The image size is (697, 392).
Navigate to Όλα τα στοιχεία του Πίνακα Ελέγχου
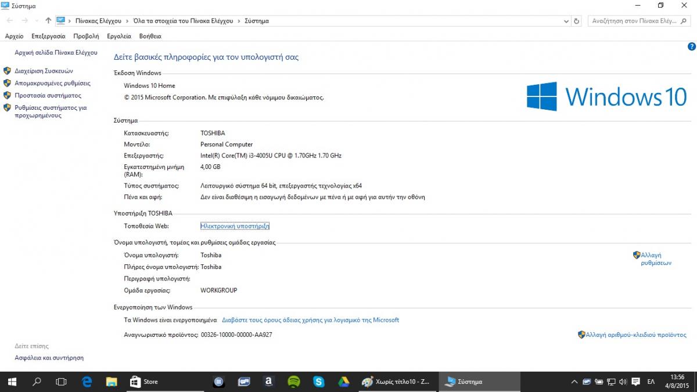tap(183, 21)
